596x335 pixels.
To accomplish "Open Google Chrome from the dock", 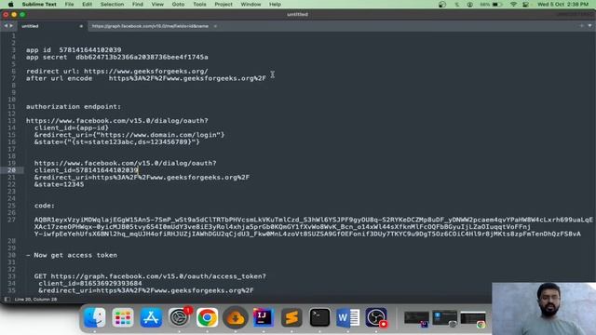I will [x=207, y=317].
